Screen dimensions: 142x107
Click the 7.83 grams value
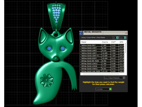104,45
